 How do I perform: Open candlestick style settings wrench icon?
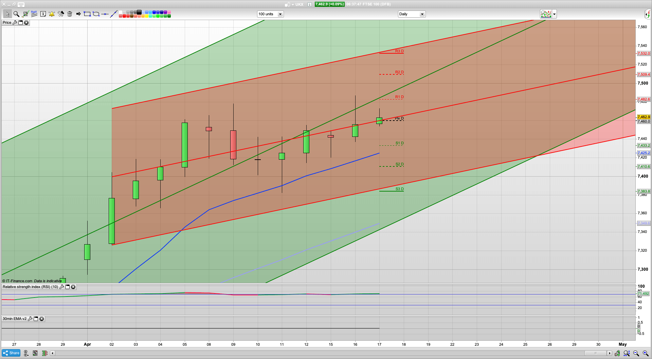[x=617, y=353]
